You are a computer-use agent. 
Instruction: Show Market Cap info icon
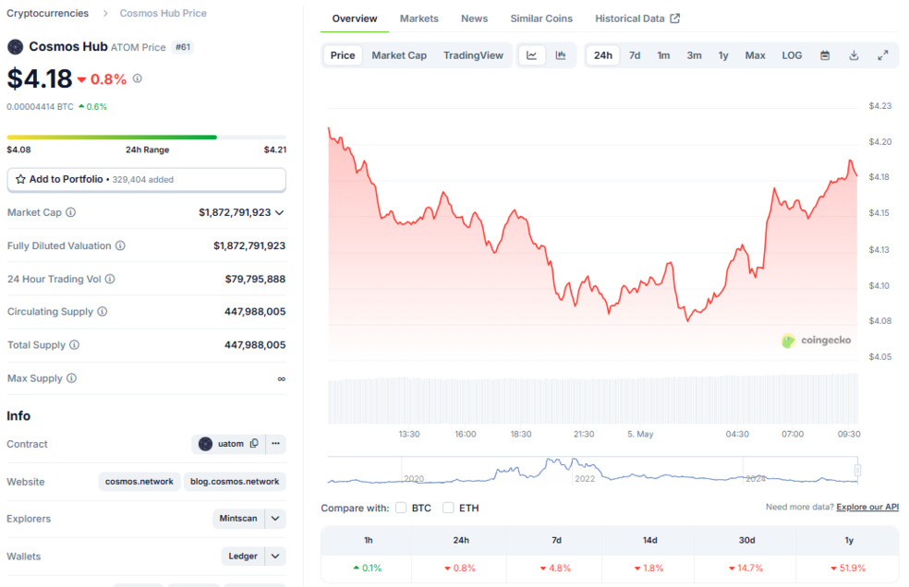[71, 212]
